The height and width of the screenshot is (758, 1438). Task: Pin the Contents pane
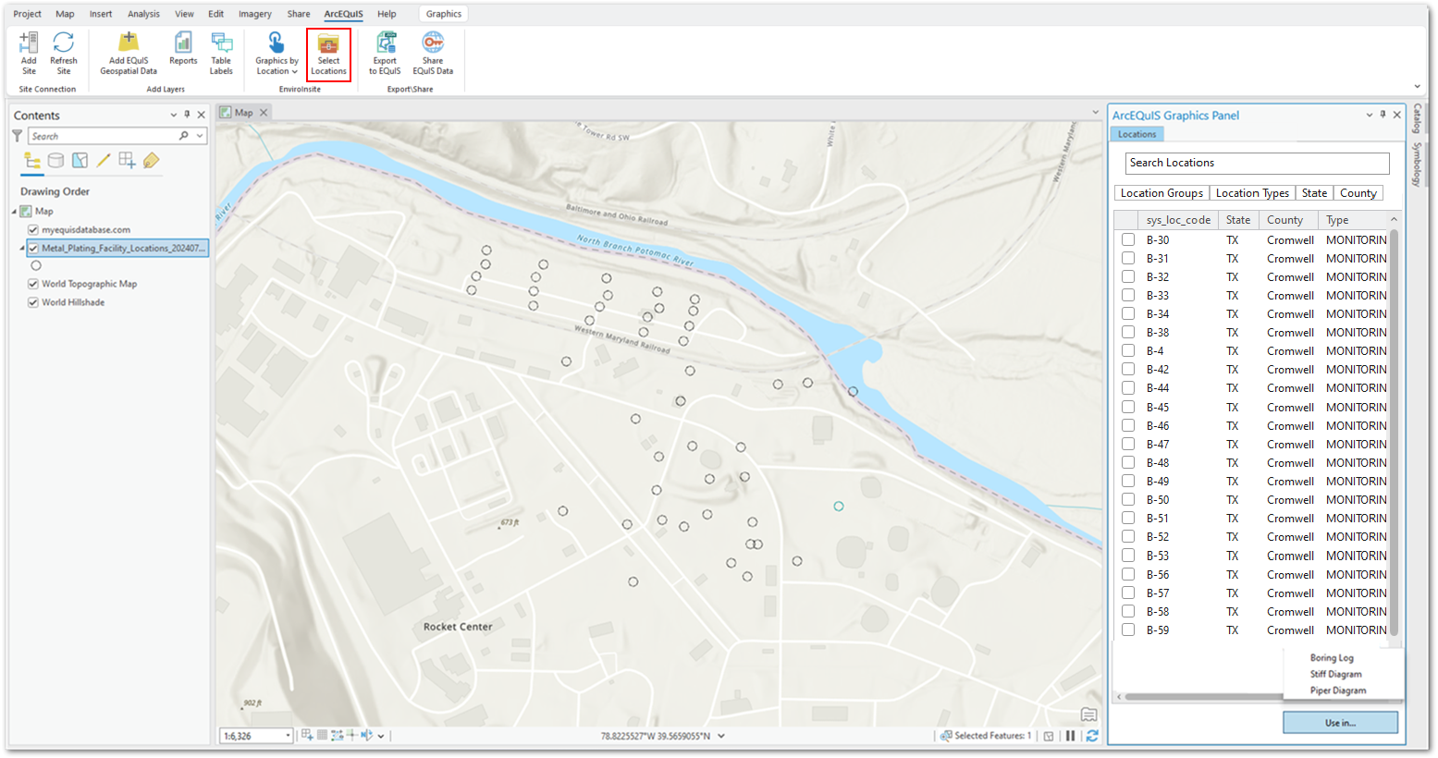[x=187, y=115]
